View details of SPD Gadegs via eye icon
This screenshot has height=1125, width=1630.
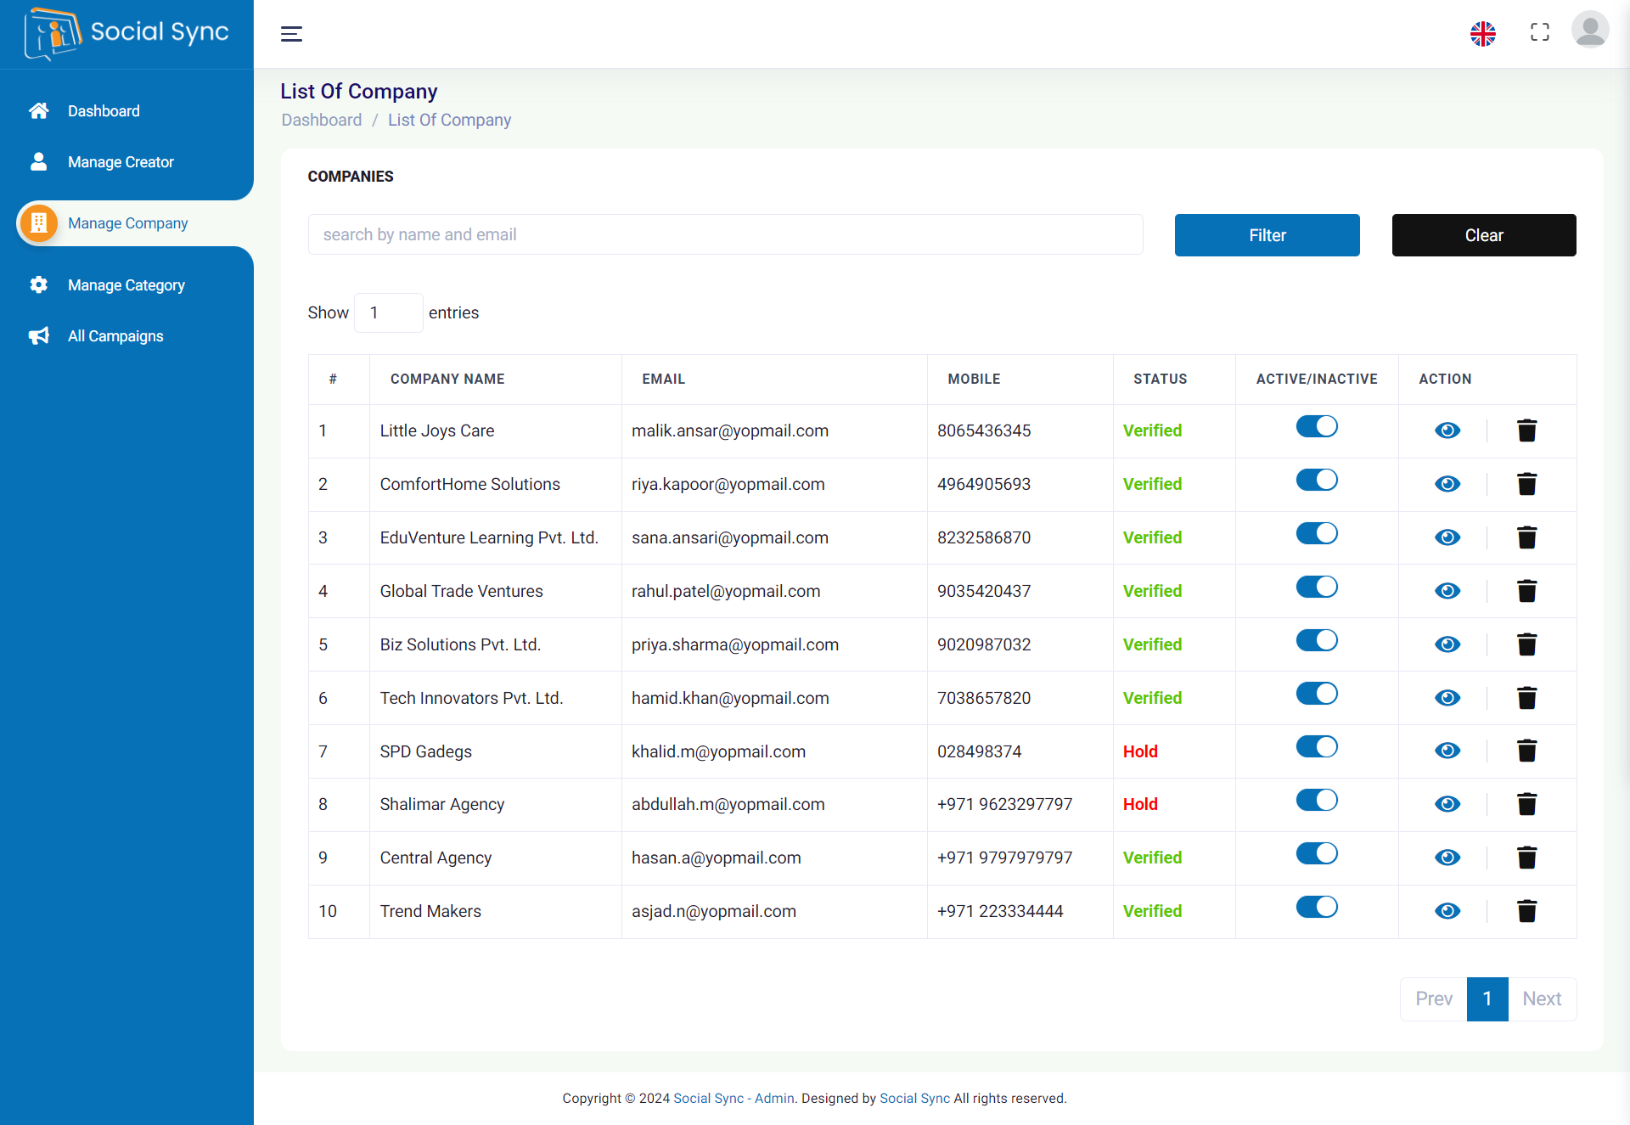point(1447,751)
